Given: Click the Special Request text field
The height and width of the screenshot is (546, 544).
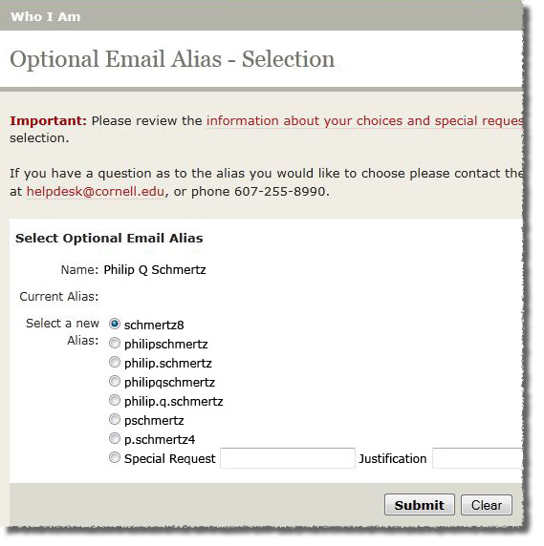Looking at the screenshot, I should click(x=288, y=458).
